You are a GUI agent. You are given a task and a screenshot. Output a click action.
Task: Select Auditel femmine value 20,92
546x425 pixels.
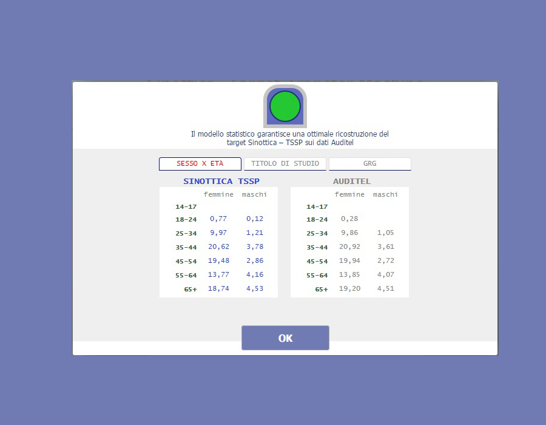coord(349,246)
